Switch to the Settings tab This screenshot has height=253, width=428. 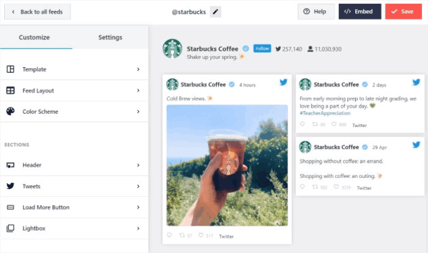tap(110, 38)
